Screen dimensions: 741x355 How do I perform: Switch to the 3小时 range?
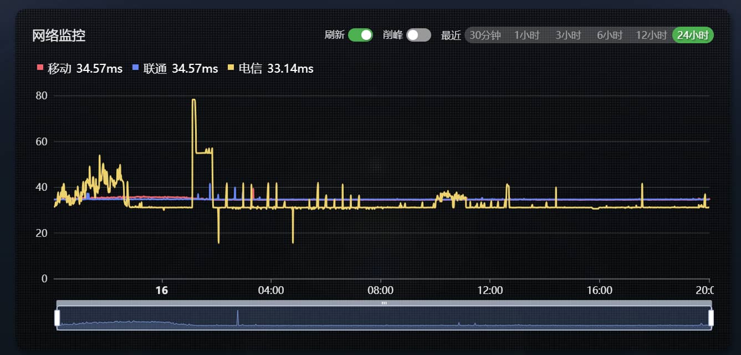click(568, 35)
